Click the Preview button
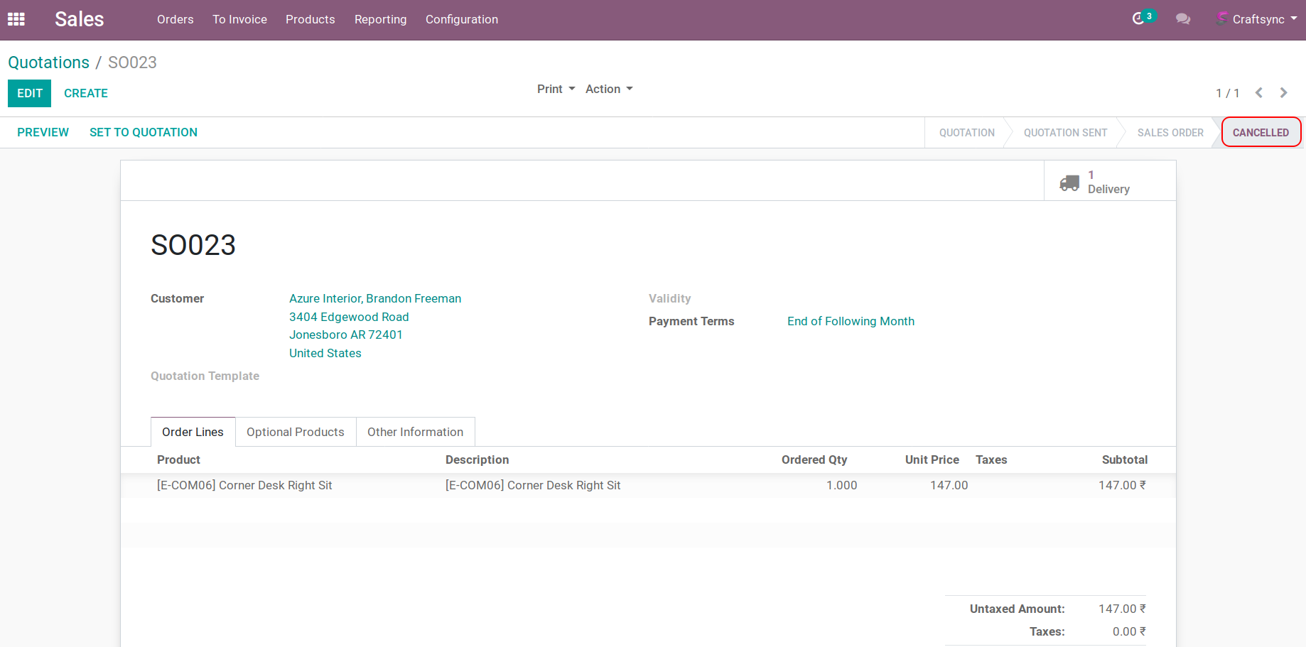1306x647 pixels. pyautogui.click(x=43, y=132)
